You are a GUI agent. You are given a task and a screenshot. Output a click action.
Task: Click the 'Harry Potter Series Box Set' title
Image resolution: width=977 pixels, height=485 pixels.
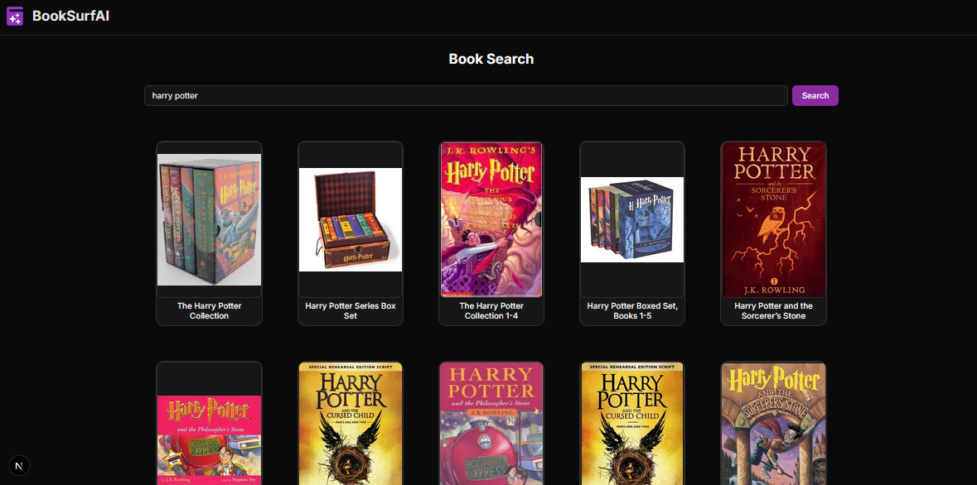[350, 310]
